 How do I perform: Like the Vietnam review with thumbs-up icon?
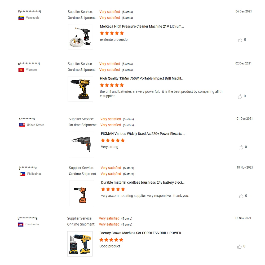pos(240,96)
